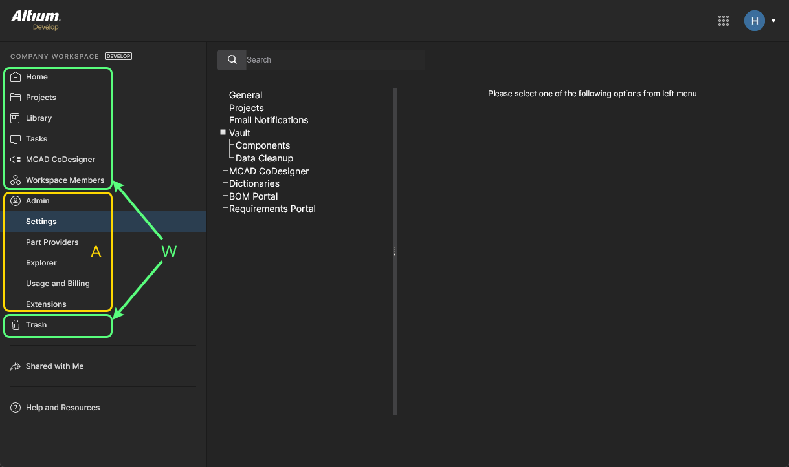Select Requirements Portal in settings tree
The height and width of the screenshot is (467, 789).
(272, 209)
